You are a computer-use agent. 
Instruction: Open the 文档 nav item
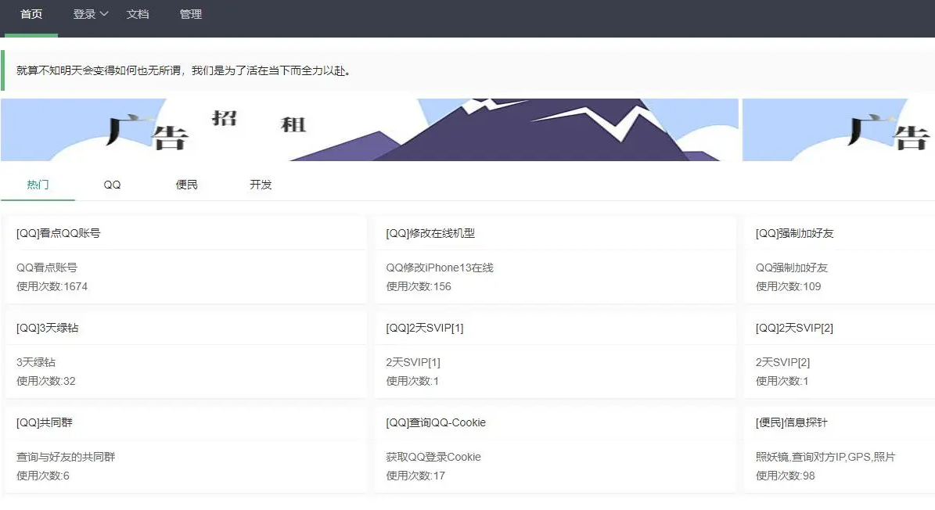(137, 14)
